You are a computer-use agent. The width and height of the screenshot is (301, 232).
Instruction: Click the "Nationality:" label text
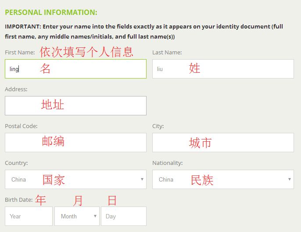[x=167, y=163]
